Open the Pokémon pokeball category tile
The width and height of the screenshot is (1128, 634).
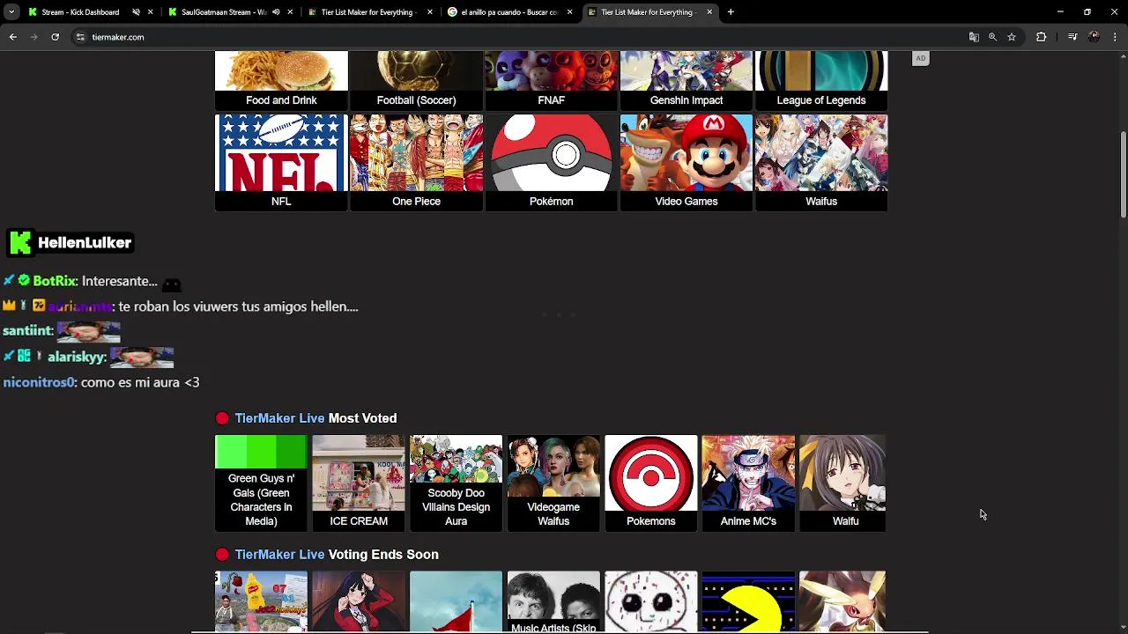(551, 162)
